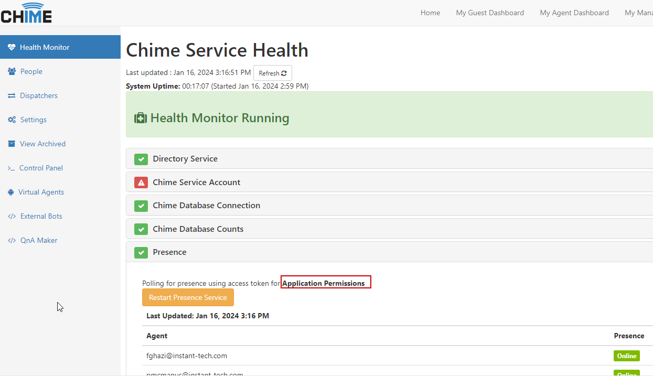Screen dimensions: 653x376
Task: Click the Health Monitor heartbeat icon
Action: pyautogui.click(x=12, y=47)
